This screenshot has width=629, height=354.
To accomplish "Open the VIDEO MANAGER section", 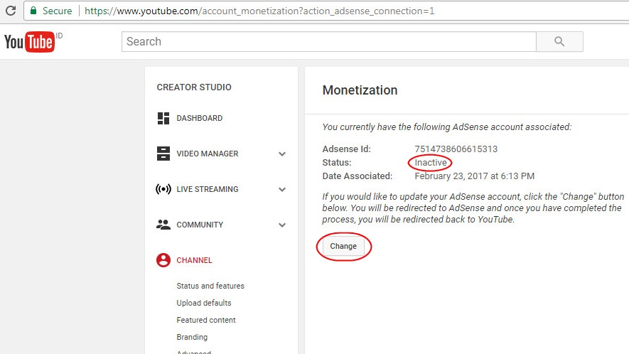I will click(x=208, y=154).
